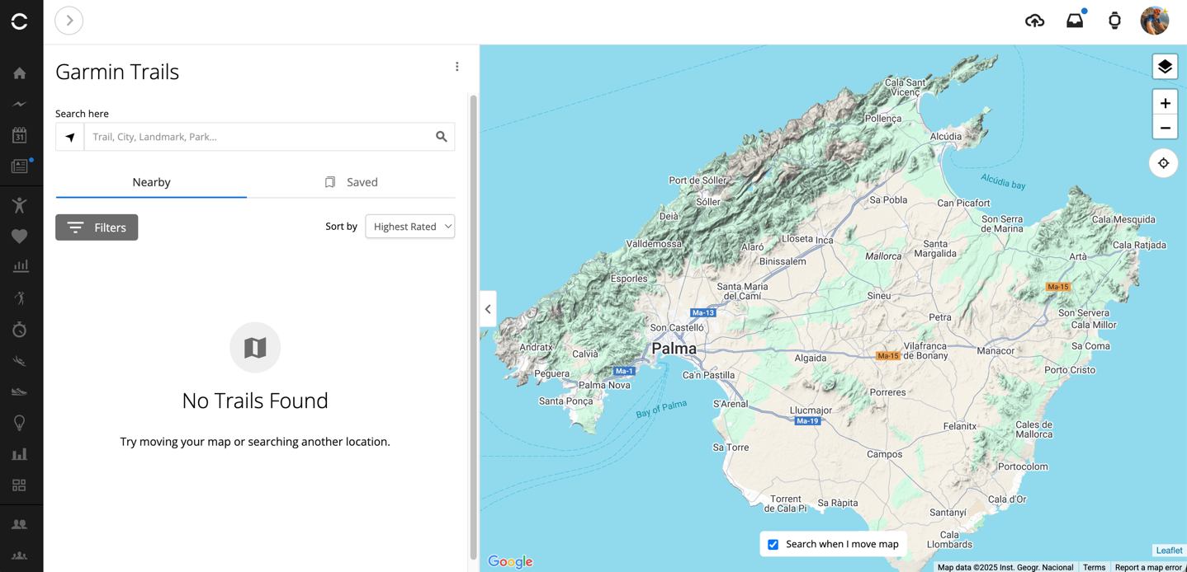The image size is (1187, 572).
Task: Switch to the Saved tab
Action: click(352, 182)
